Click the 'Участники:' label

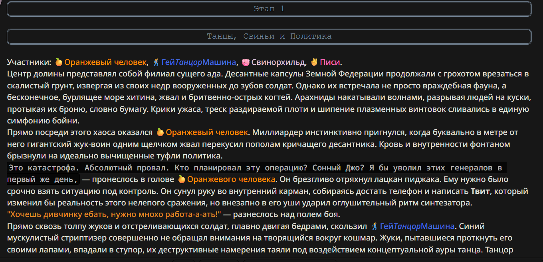(x=29, y=62)
